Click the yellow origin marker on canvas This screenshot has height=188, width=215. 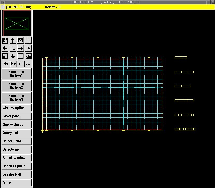[x=42, y=130]
